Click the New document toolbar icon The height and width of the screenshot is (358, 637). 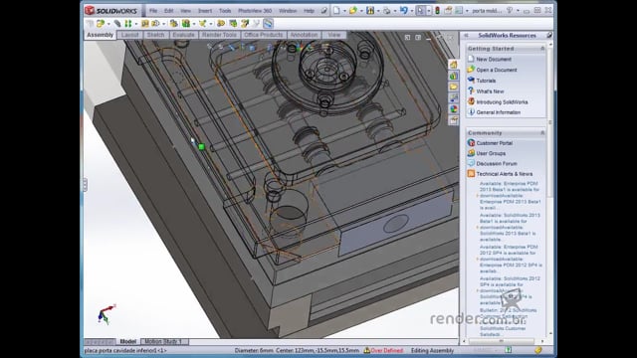[x=336, y=11]
